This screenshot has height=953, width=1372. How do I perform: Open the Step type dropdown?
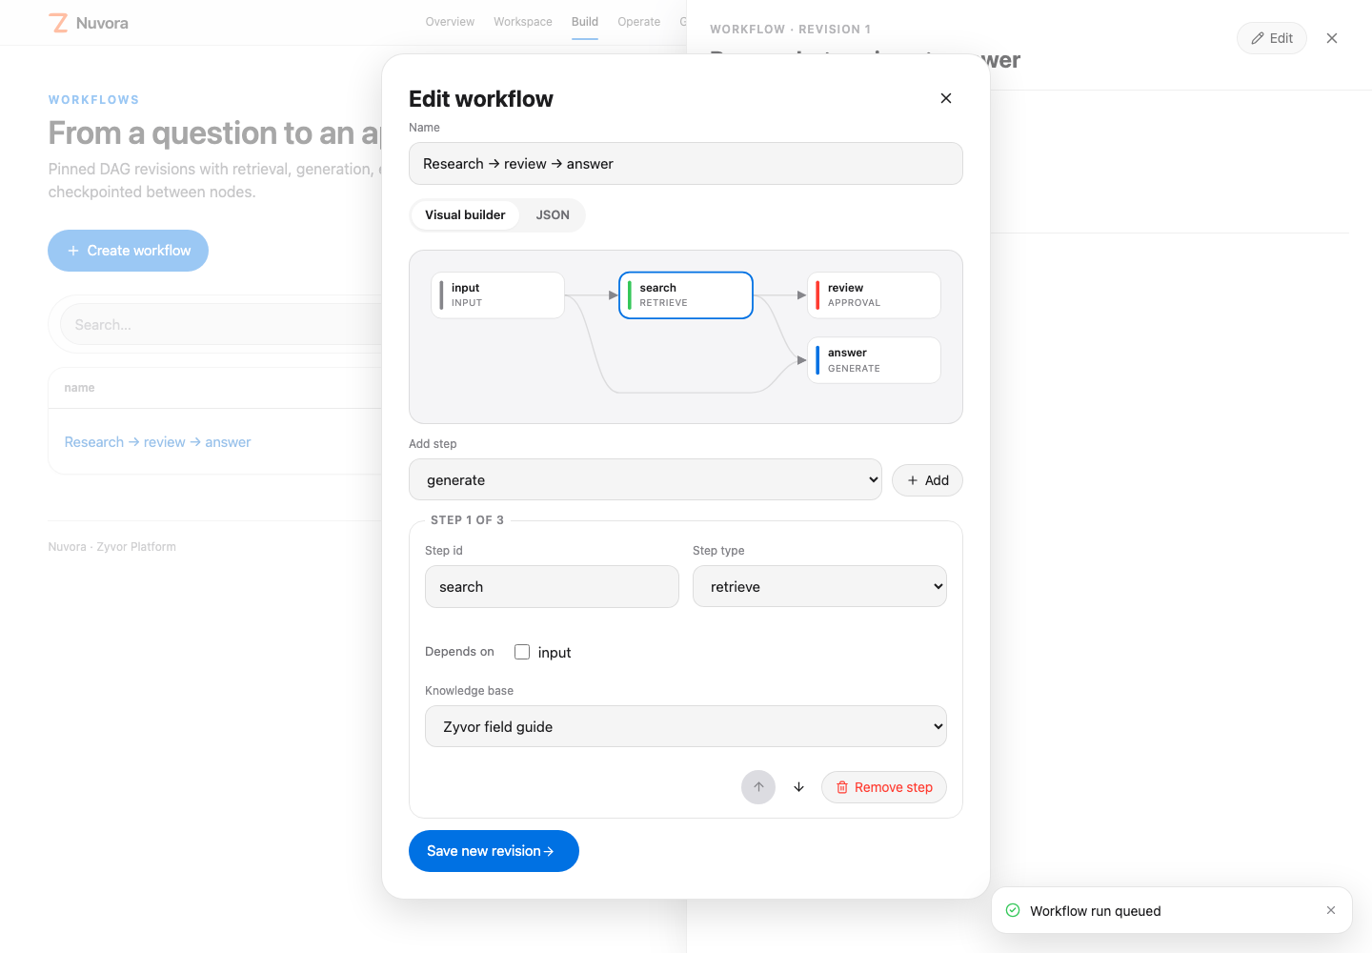pos(819,587)
